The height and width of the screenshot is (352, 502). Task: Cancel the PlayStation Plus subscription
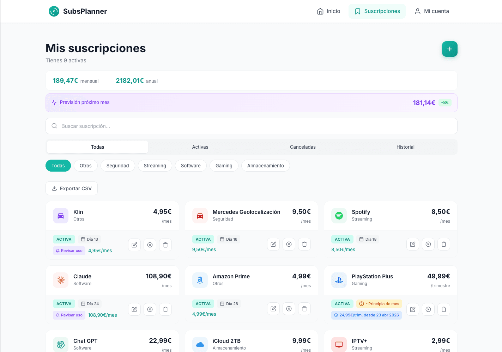pos(428,309)
